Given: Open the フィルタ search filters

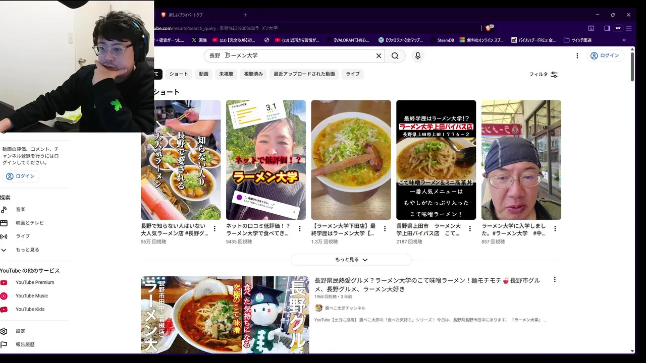Looking at the screenshot, I should tap(543, 74).
